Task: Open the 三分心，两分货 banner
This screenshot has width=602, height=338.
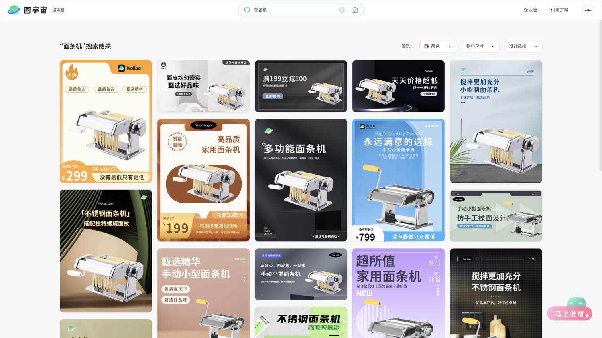Action: (301, 274)
